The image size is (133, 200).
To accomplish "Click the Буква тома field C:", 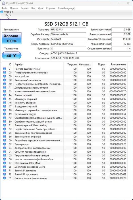I will (68, 49).
